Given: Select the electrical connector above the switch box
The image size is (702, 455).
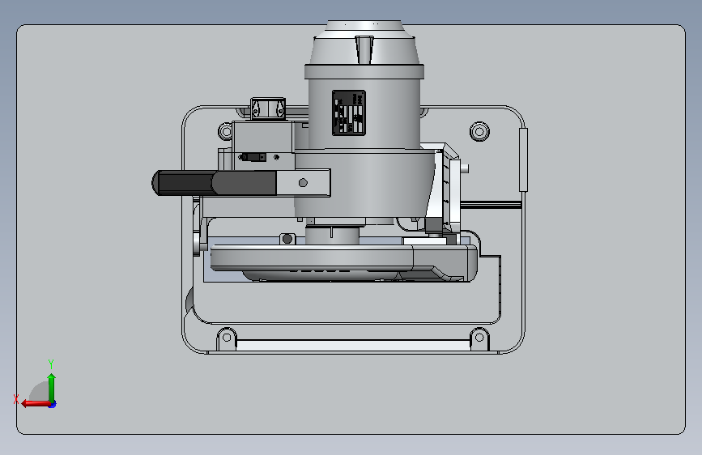Looking at the screenshot, I should pos(268,108).
